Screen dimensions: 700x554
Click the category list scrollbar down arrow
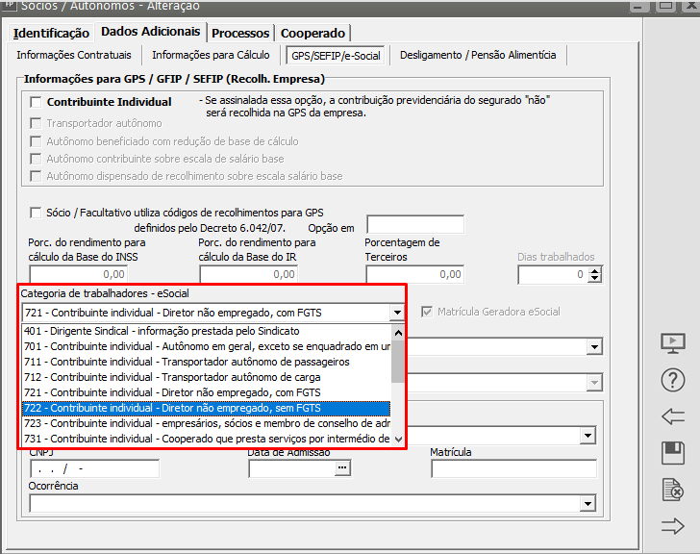click(x=397, y=439)
